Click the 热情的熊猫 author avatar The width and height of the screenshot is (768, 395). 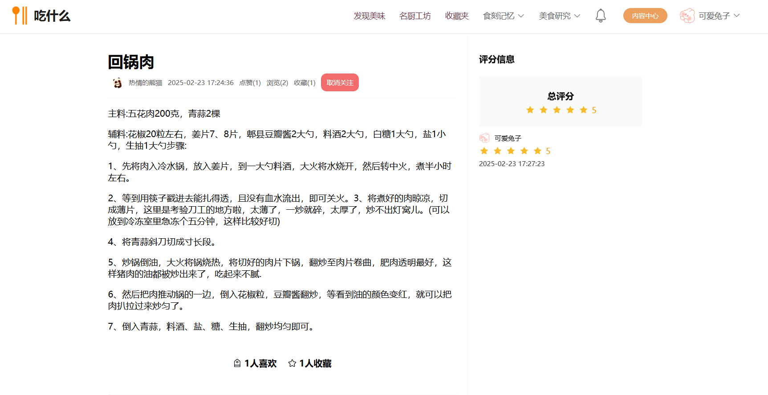pyautogui.click(x=117, y=83)
